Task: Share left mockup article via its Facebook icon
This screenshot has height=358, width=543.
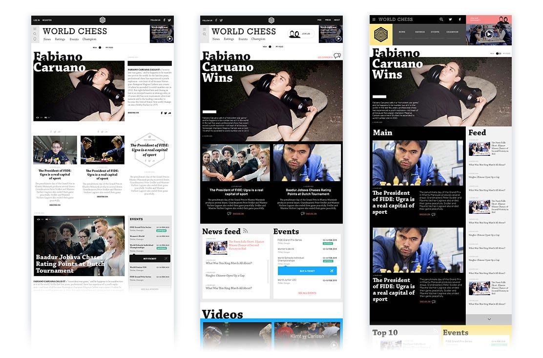Action: click(162, 113)
